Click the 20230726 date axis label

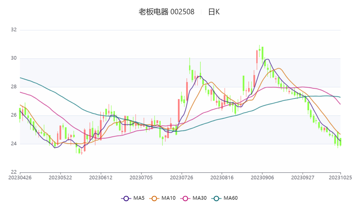[x=182, y=178]
